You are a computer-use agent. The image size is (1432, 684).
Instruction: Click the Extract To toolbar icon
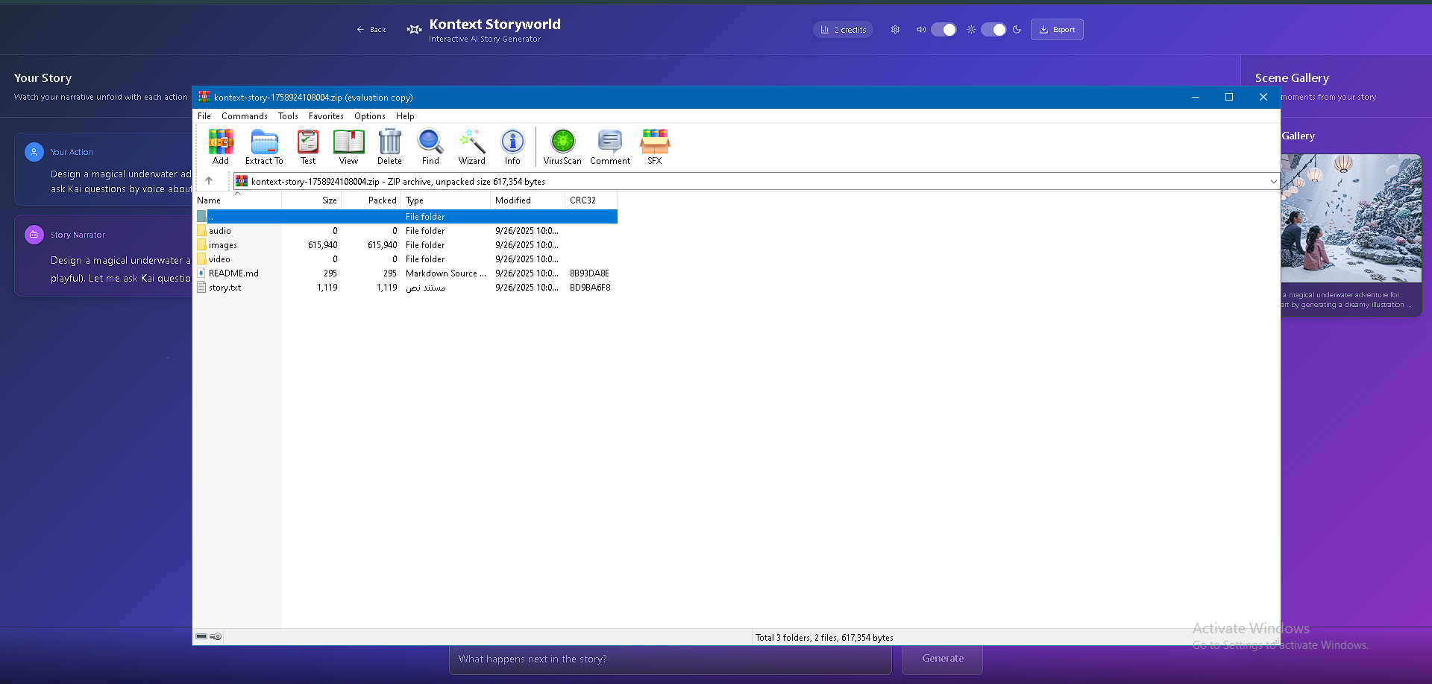click(x=264, y=147)
